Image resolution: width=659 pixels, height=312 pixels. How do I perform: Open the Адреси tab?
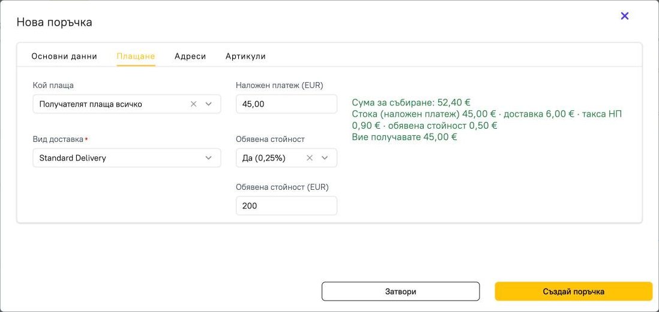click(x=190, y=56)
